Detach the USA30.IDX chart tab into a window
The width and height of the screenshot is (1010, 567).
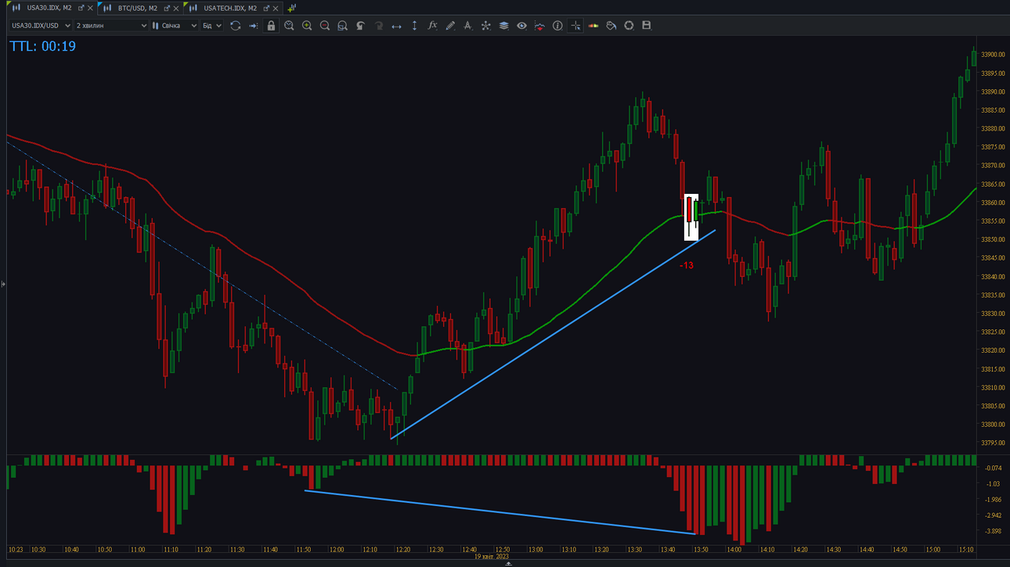point(81,8)
